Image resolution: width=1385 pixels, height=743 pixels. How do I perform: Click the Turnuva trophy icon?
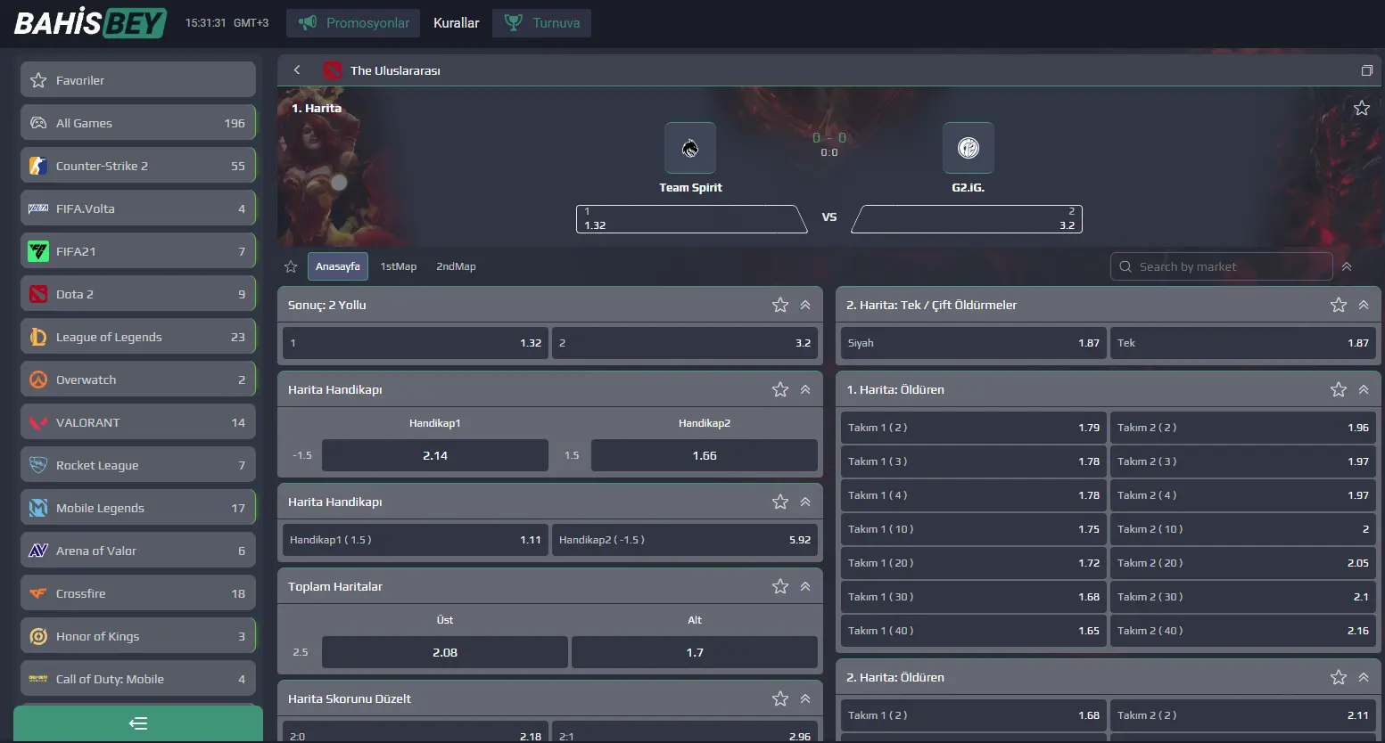click(513, 22)
